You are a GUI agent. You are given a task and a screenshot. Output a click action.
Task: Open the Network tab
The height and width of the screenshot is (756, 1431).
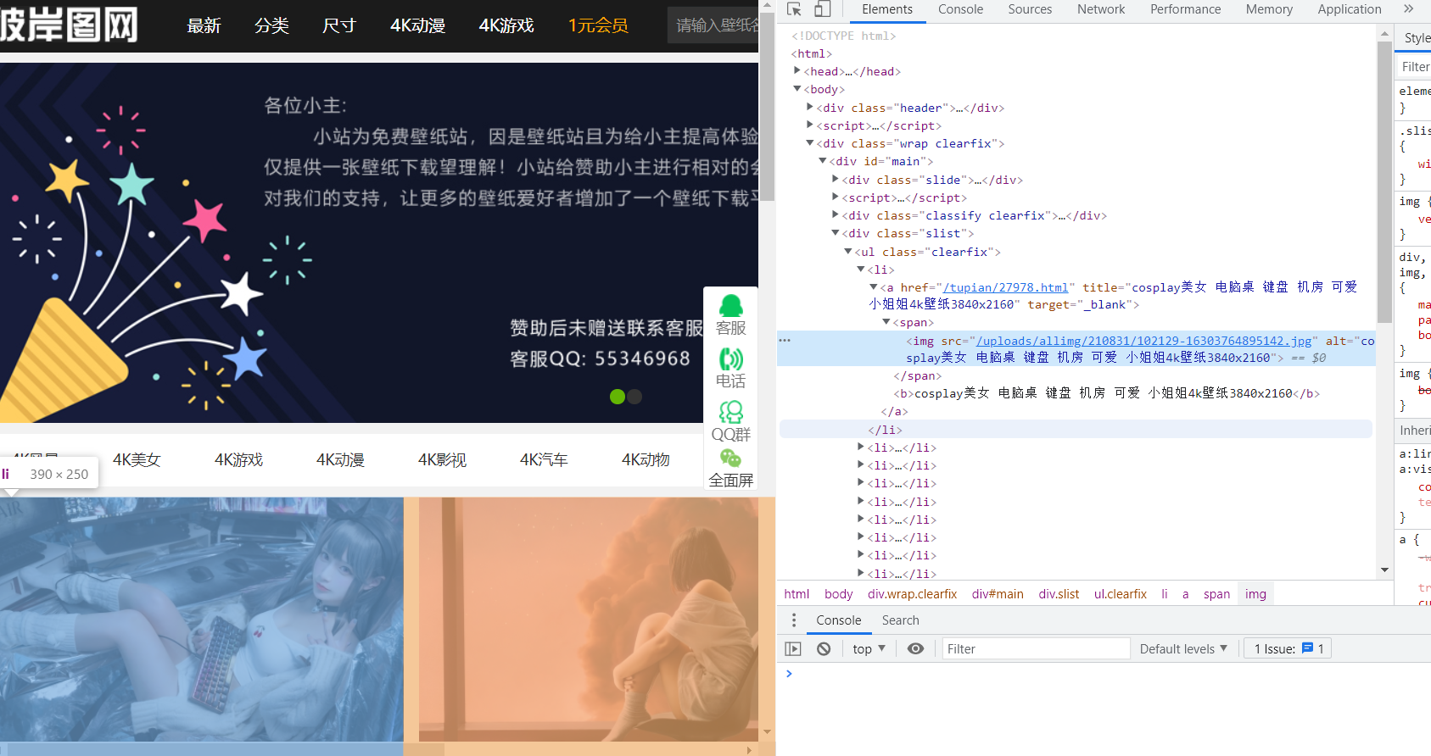point(1101,9)
